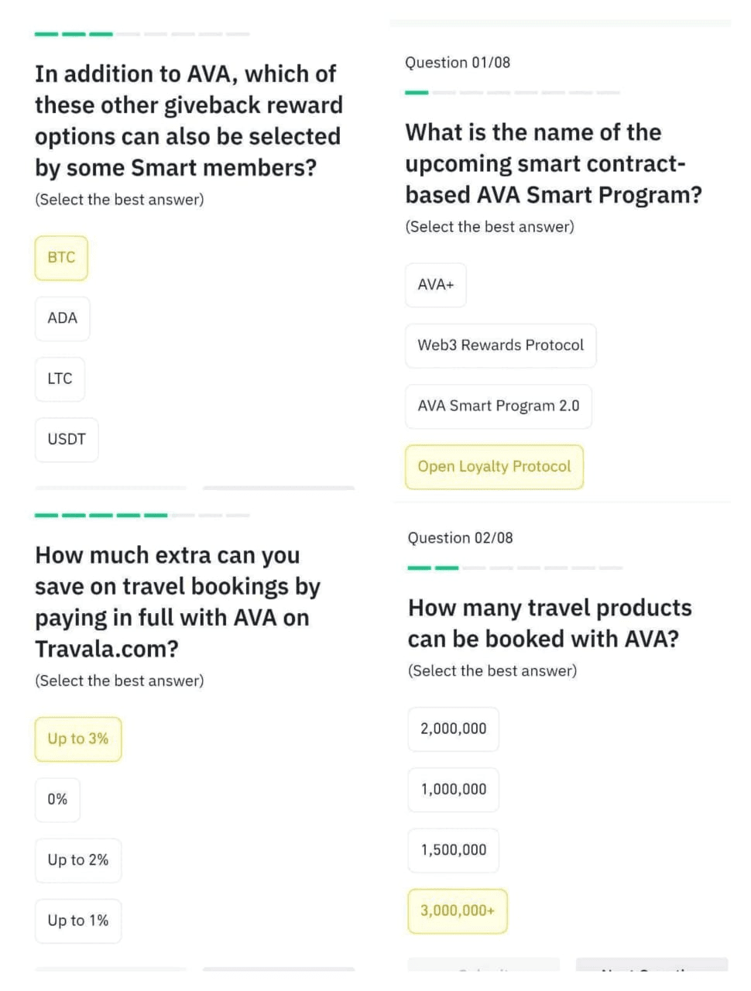This screenshot has height=991, width=751.
Task: Select the USDT answer option
Action: [x=67, y=439]
